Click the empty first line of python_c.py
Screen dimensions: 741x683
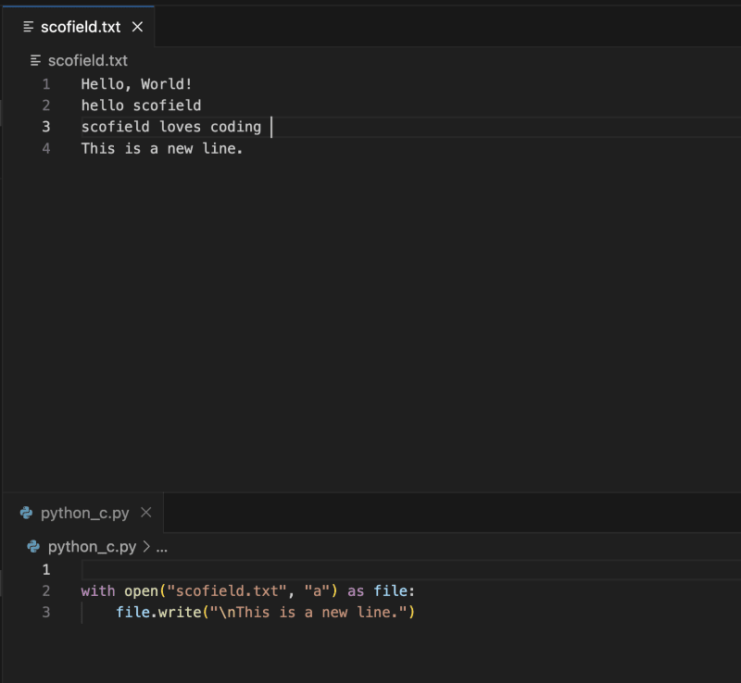411,570
